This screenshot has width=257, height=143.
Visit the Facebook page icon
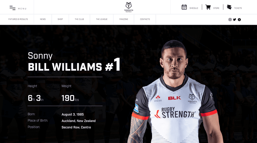pos(239,20)
